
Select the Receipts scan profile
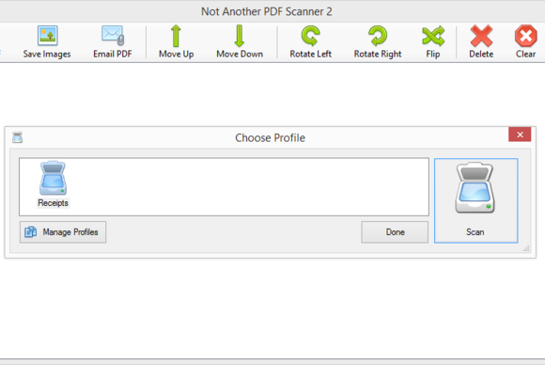coord(53,184)
